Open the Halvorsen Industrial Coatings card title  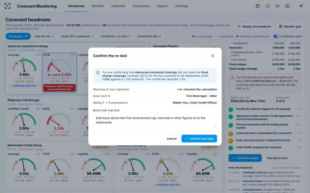click(x=28, y=46)
